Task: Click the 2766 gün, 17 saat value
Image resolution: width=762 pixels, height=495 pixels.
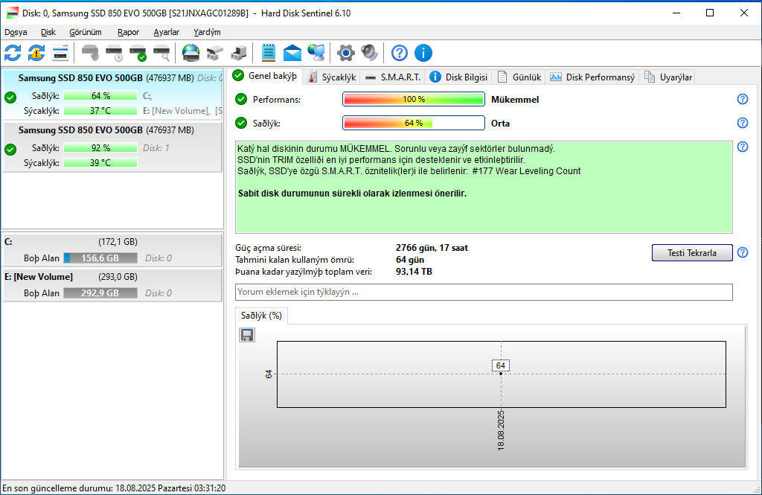Action: point(432,248)
